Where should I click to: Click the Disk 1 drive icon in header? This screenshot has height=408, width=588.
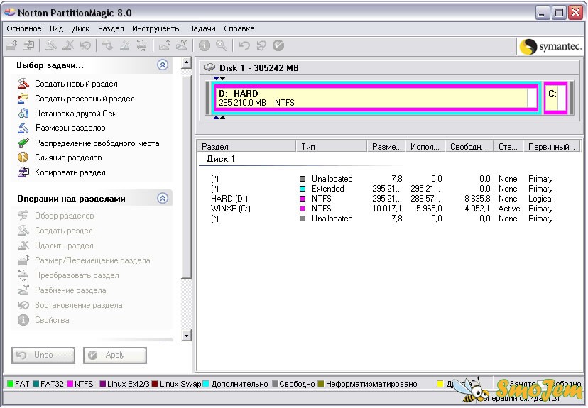pos(209,67)
